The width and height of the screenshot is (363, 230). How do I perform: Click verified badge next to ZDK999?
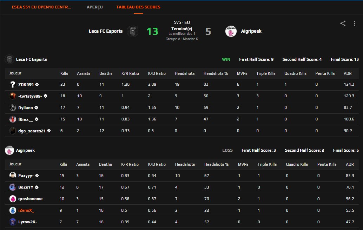pyautogui.click(x=37, y=85)
